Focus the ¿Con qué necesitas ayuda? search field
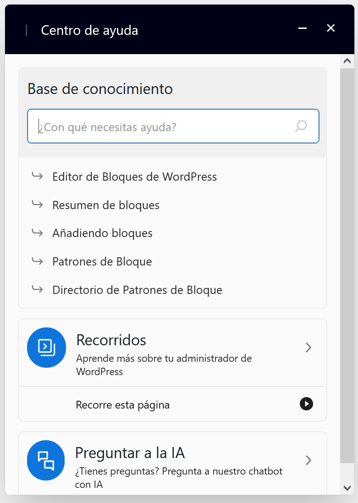This screenshot has width=358, height=503. (173, 126)
